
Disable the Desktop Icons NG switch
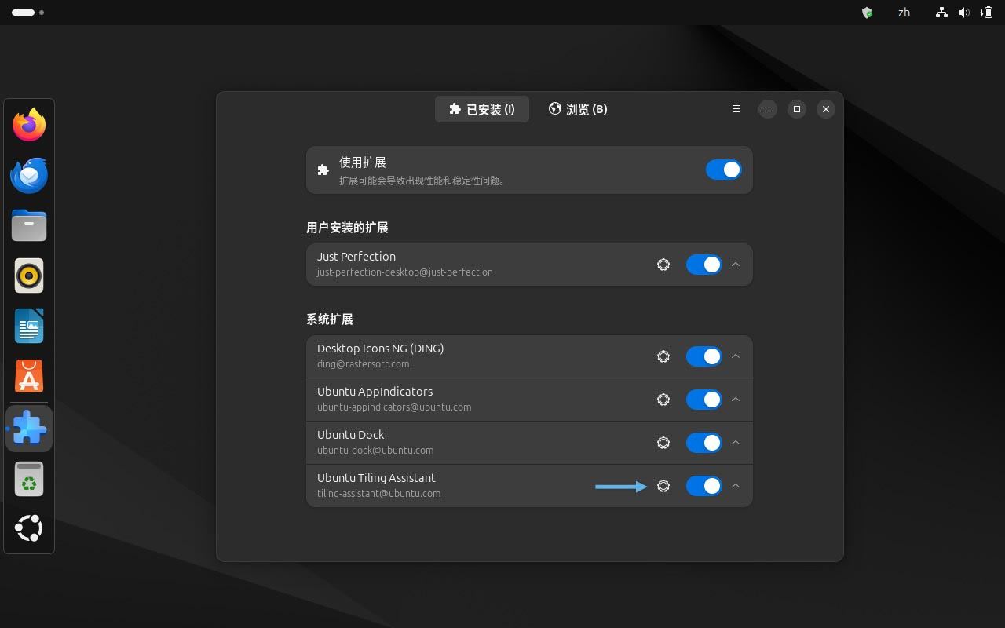point(703,356)
